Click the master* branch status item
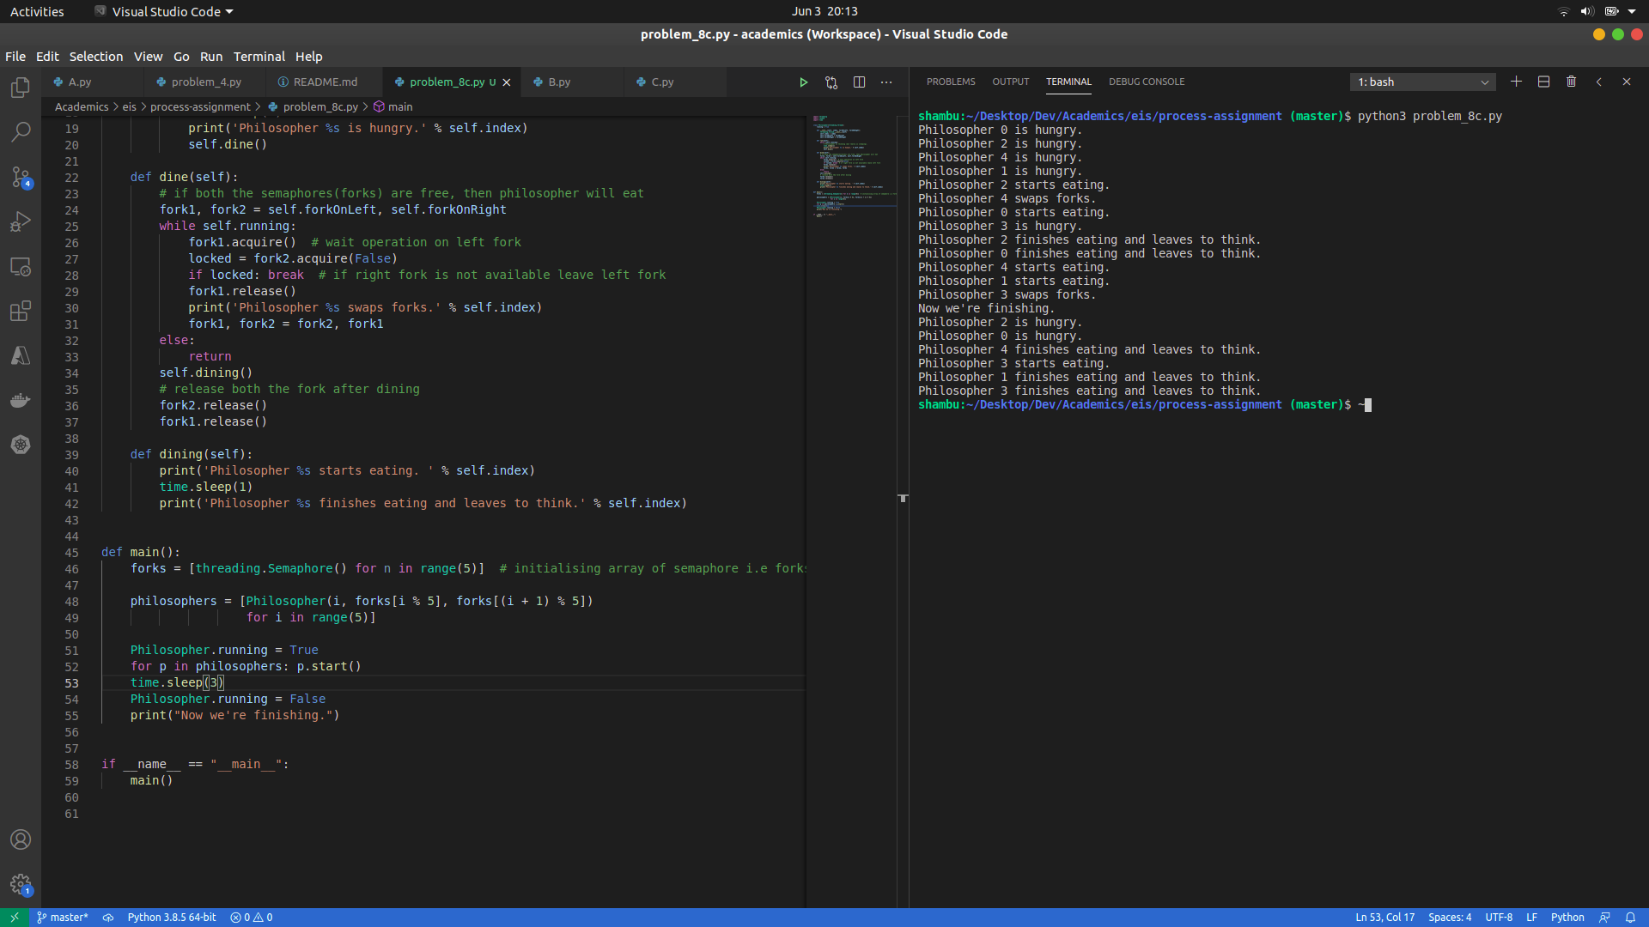1649x927 pixels. pos(63,918)
